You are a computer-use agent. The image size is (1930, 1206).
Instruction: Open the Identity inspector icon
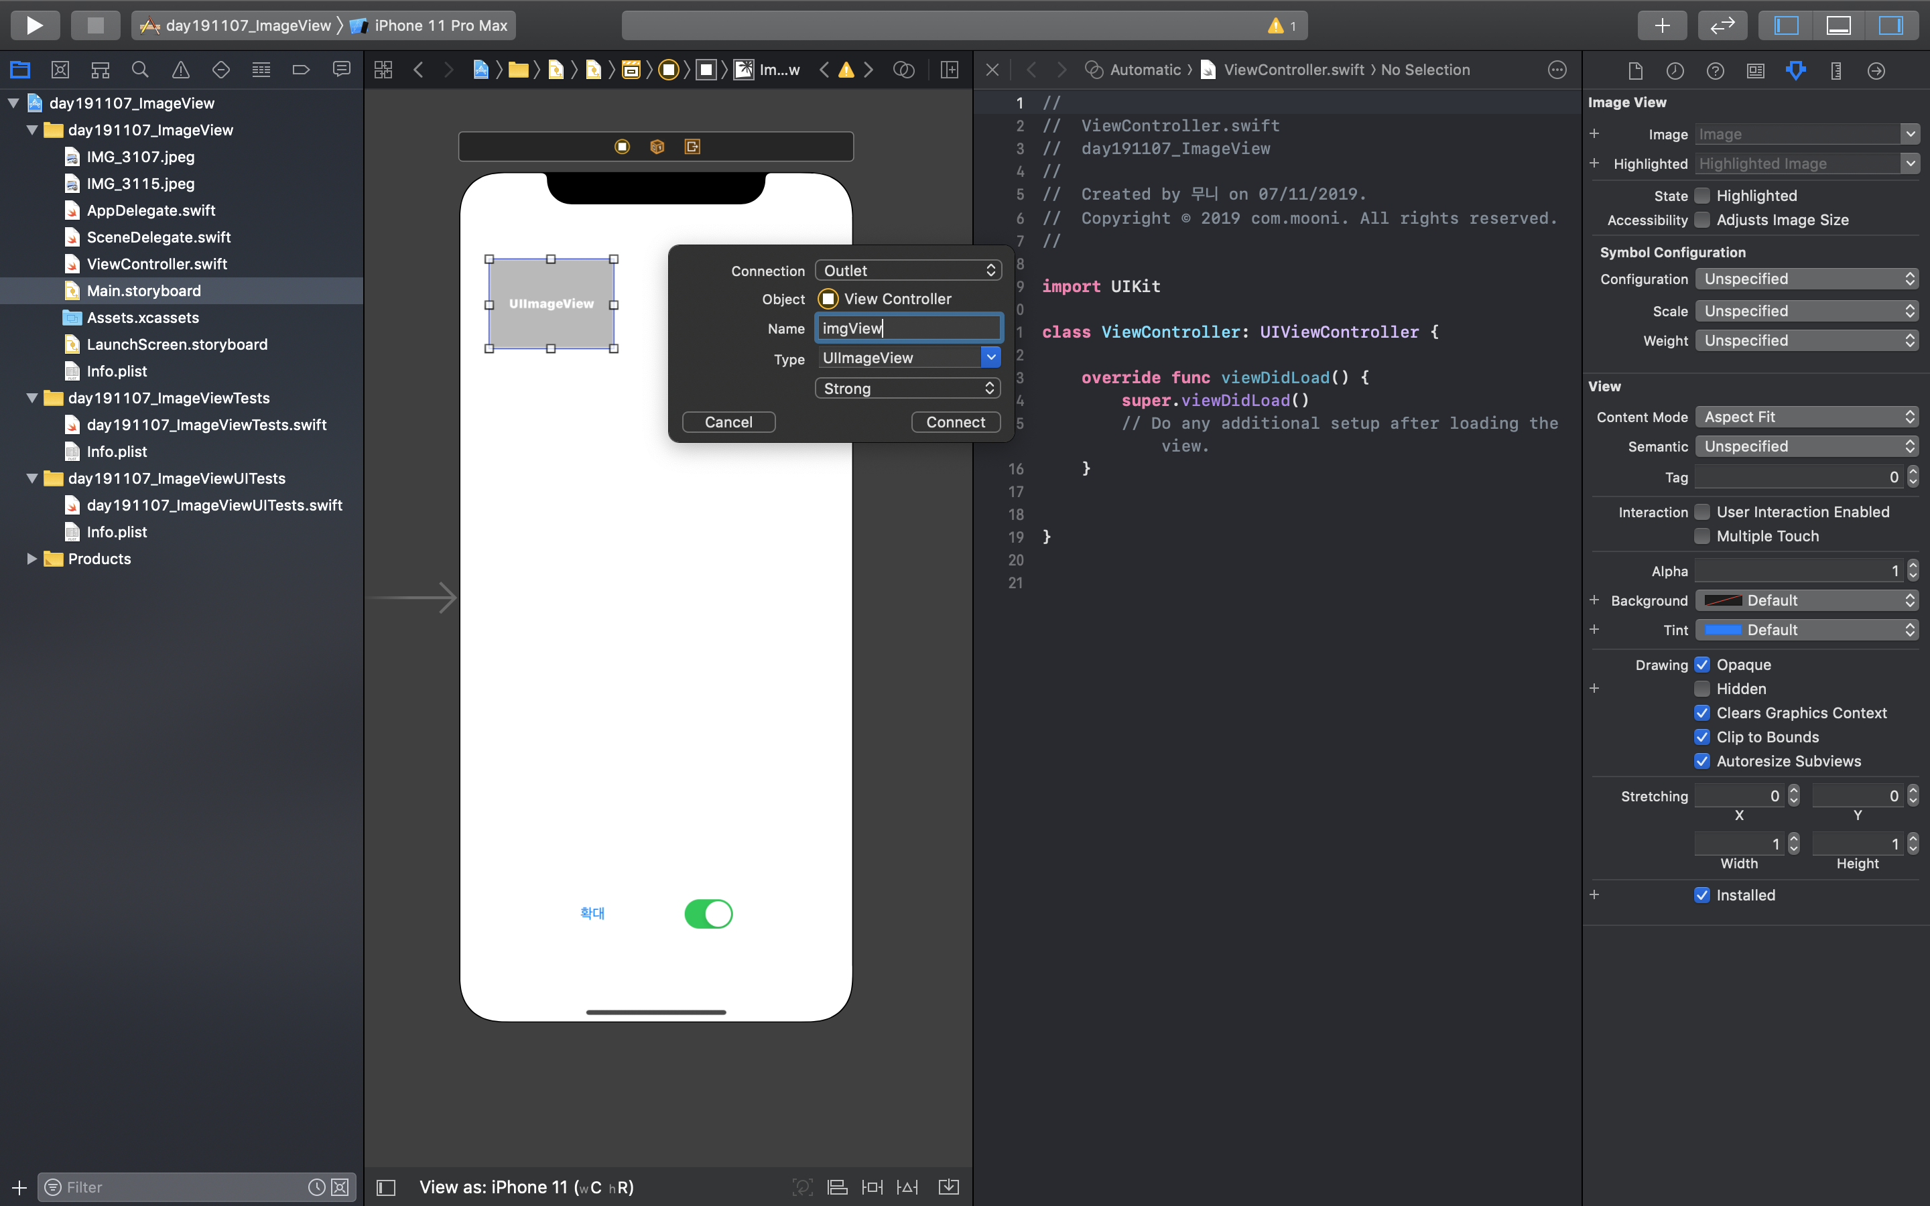coord(1755,71)
